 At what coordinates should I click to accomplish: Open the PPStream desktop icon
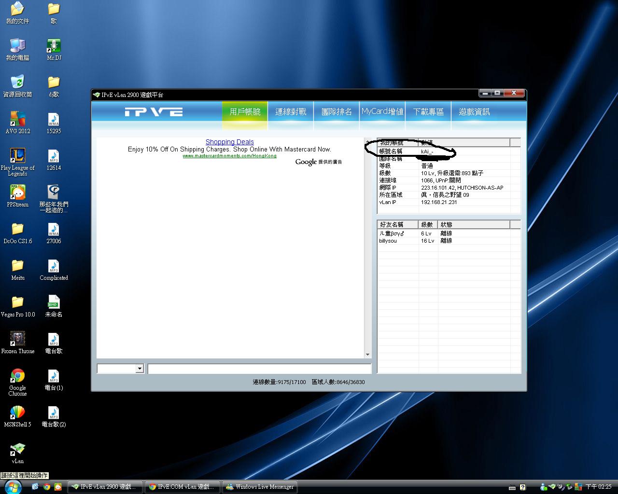click(18, 192)
